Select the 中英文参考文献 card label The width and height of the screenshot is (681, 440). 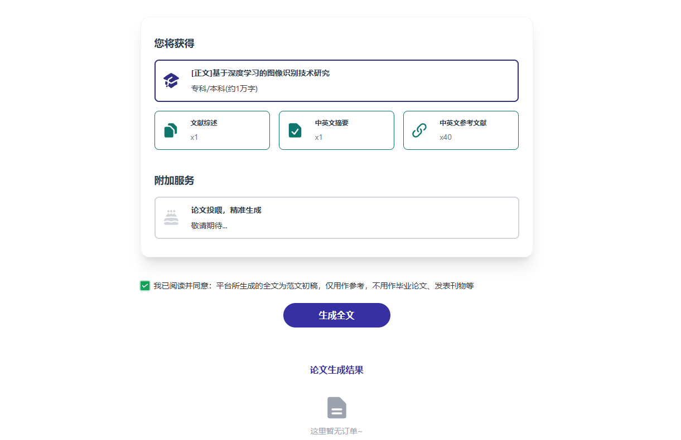[463, 123]
